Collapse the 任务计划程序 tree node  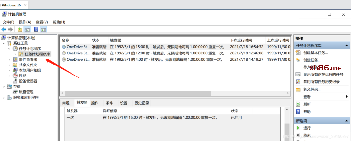9,49
